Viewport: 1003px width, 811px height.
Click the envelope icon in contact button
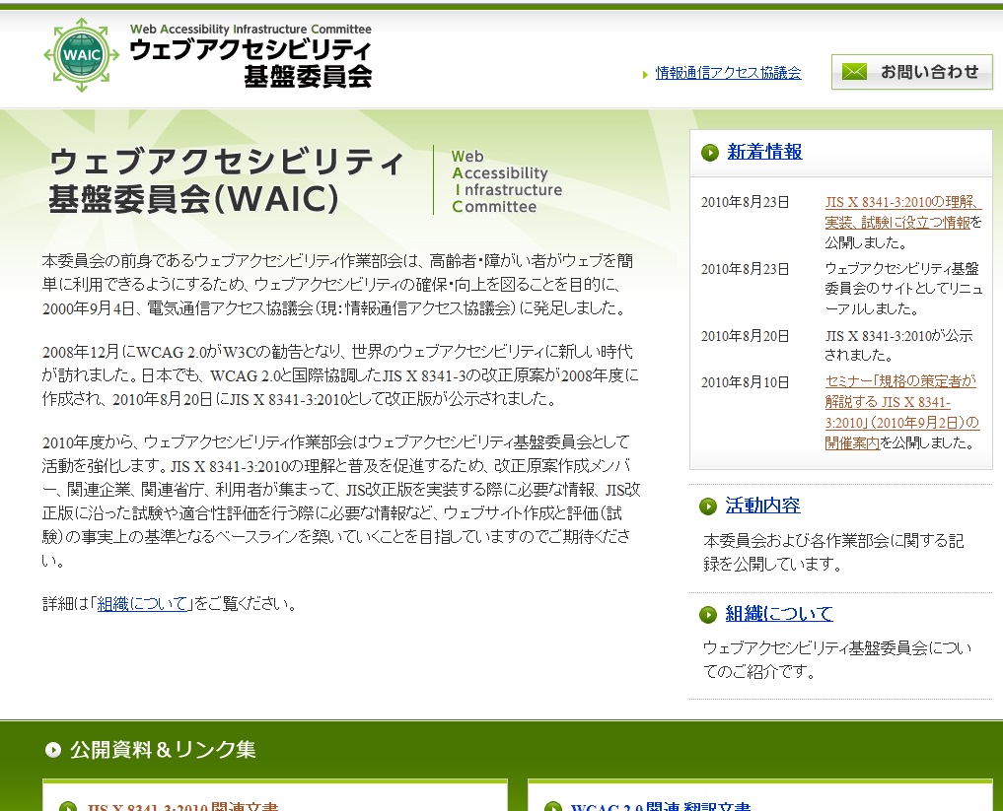(854, 72)
